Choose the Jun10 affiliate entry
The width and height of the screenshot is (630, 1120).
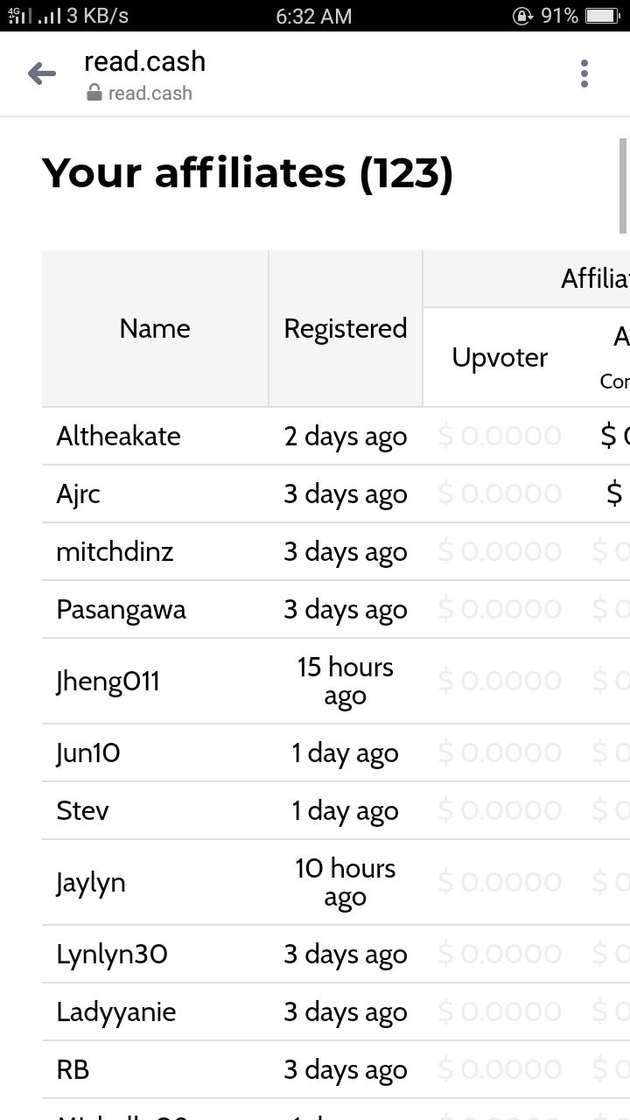[x=88, y=752]
